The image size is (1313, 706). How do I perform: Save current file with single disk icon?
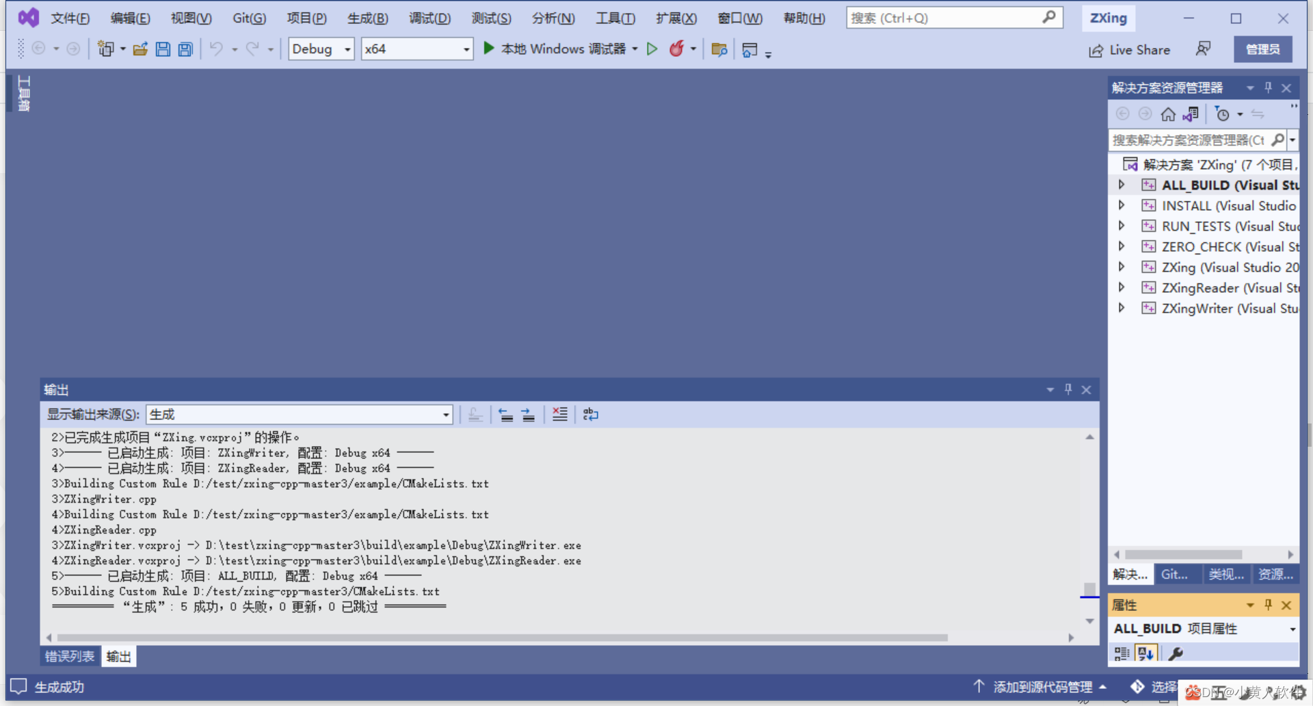coord(163,49)
